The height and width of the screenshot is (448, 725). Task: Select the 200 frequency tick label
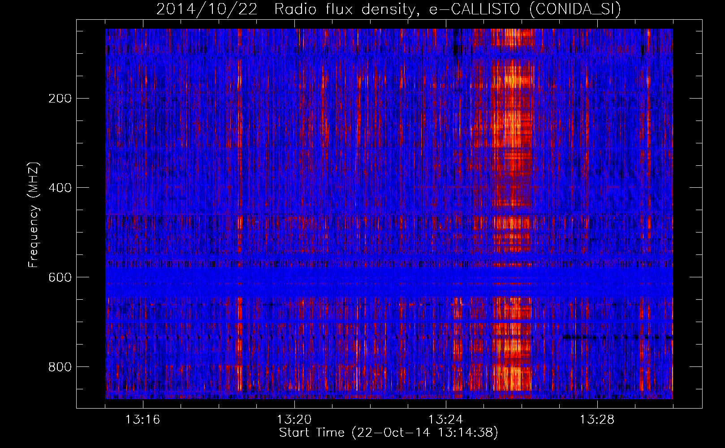pos(60,99)
